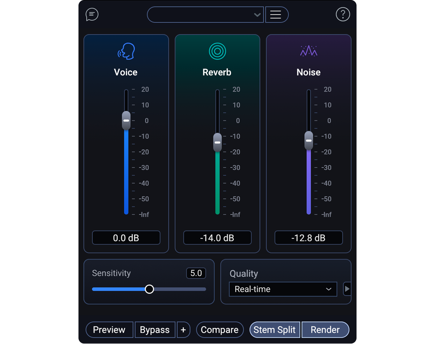Screen dimensions: 435x344
Task: Open the hamburger menu next to presets
Action: (277, 14)
